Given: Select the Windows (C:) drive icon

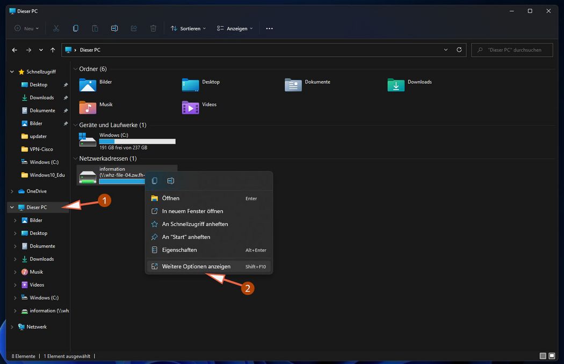Looking at the screenshot, I should tap(88, 140).
